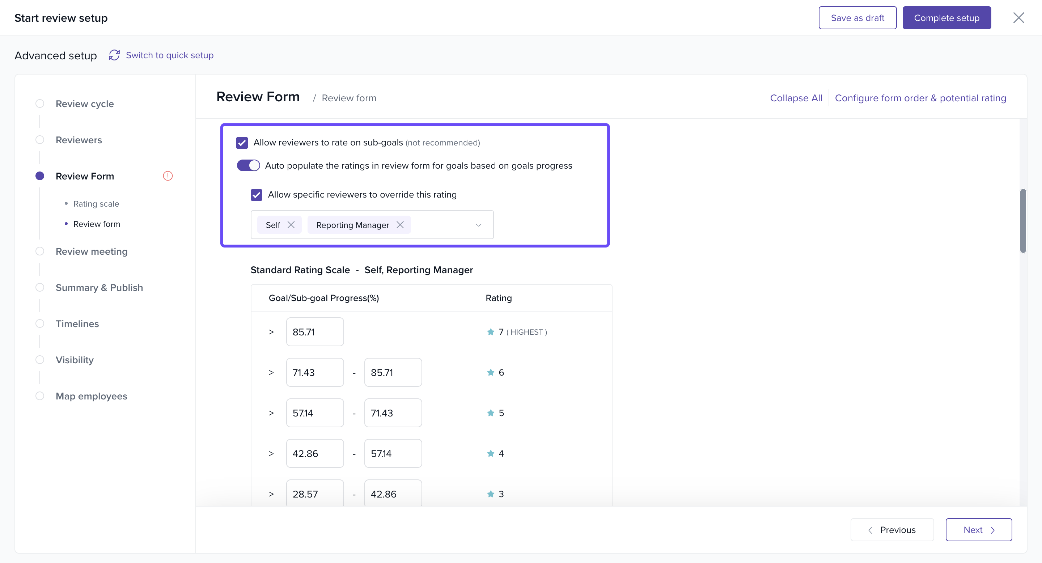The width and height of the screenshot is (1042, 563).
Task: Click the red warning icon beside Review Form
Action: [168, 176]
